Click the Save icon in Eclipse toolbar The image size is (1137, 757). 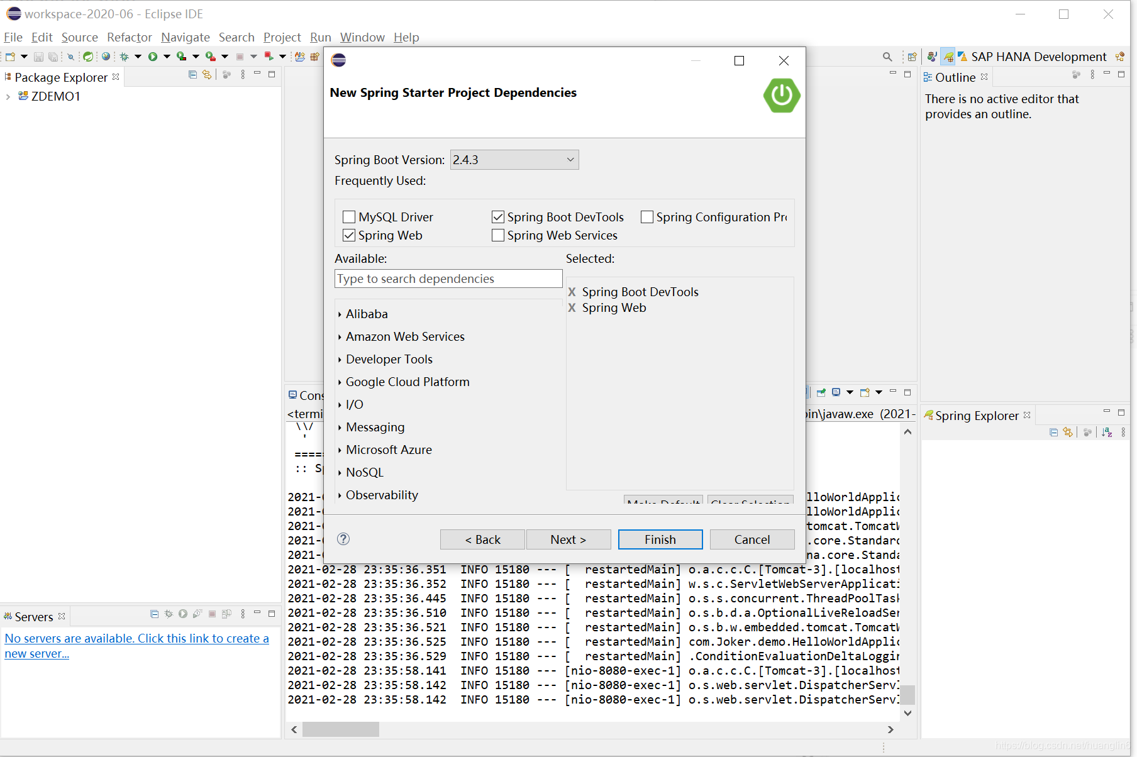[38, 57]
